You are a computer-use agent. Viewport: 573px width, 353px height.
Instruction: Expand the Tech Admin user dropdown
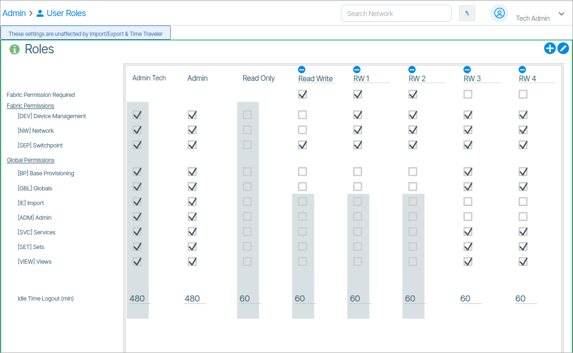[562, 14]
